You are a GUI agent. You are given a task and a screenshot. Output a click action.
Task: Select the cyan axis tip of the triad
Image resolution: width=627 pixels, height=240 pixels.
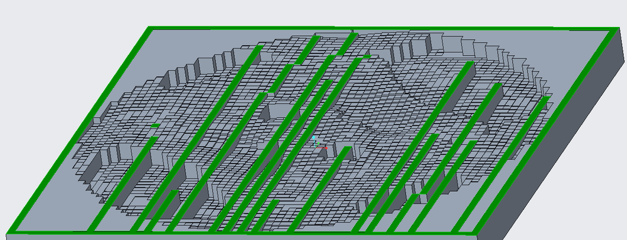pyautogui.click(x=314, y=138)
